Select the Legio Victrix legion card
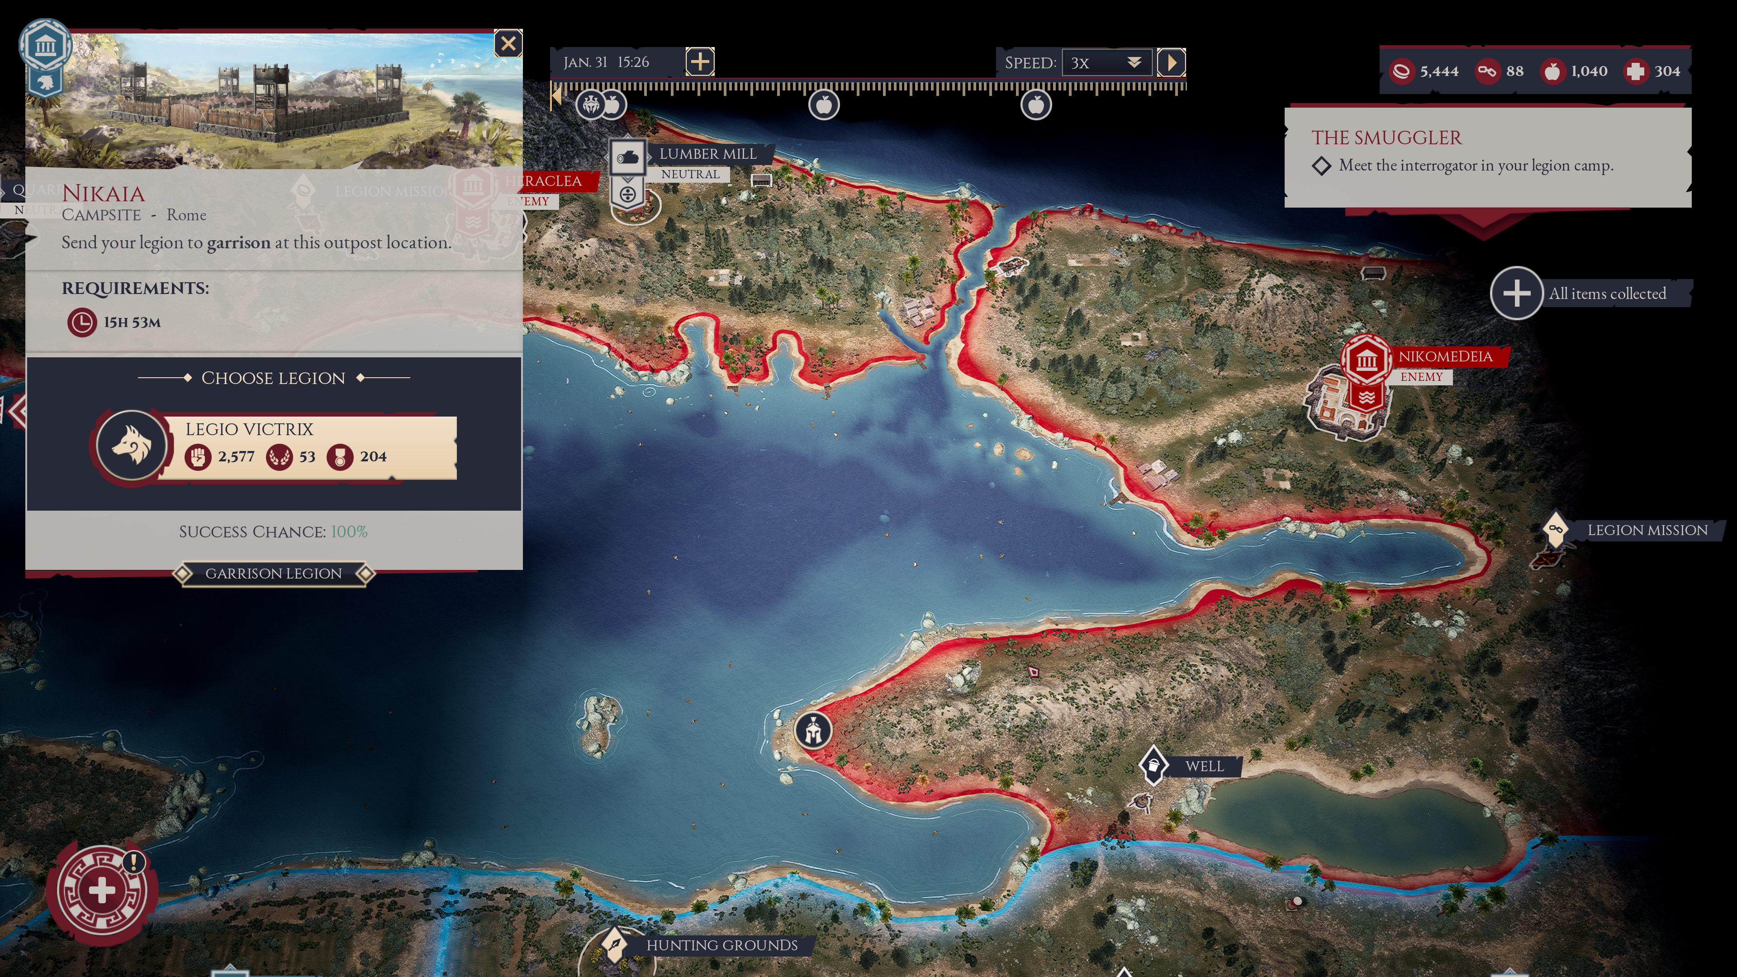Image resolution: width=1737 pixels, height=977 pixels. pos(275,447)
